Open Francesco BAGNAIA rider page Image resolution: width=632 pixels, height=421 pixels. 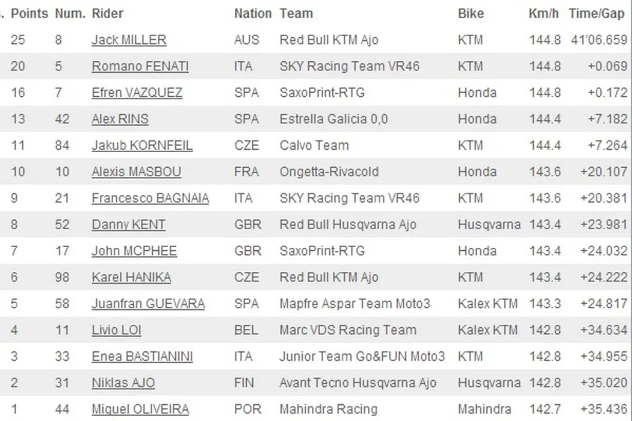[x=150, y=198]
